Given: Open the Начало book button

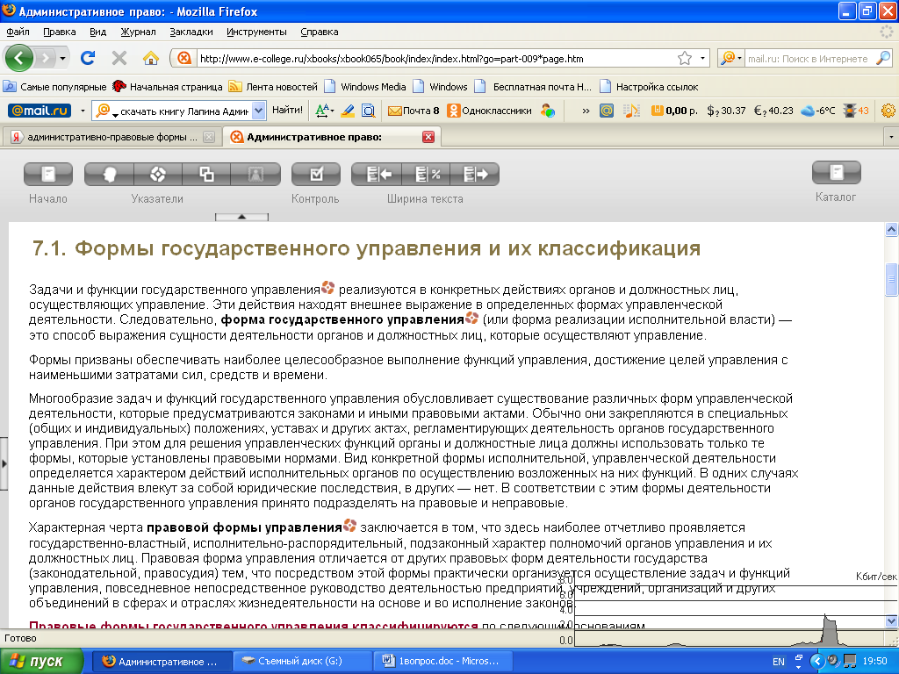Looking at the screenshot, I should point(48,175).
